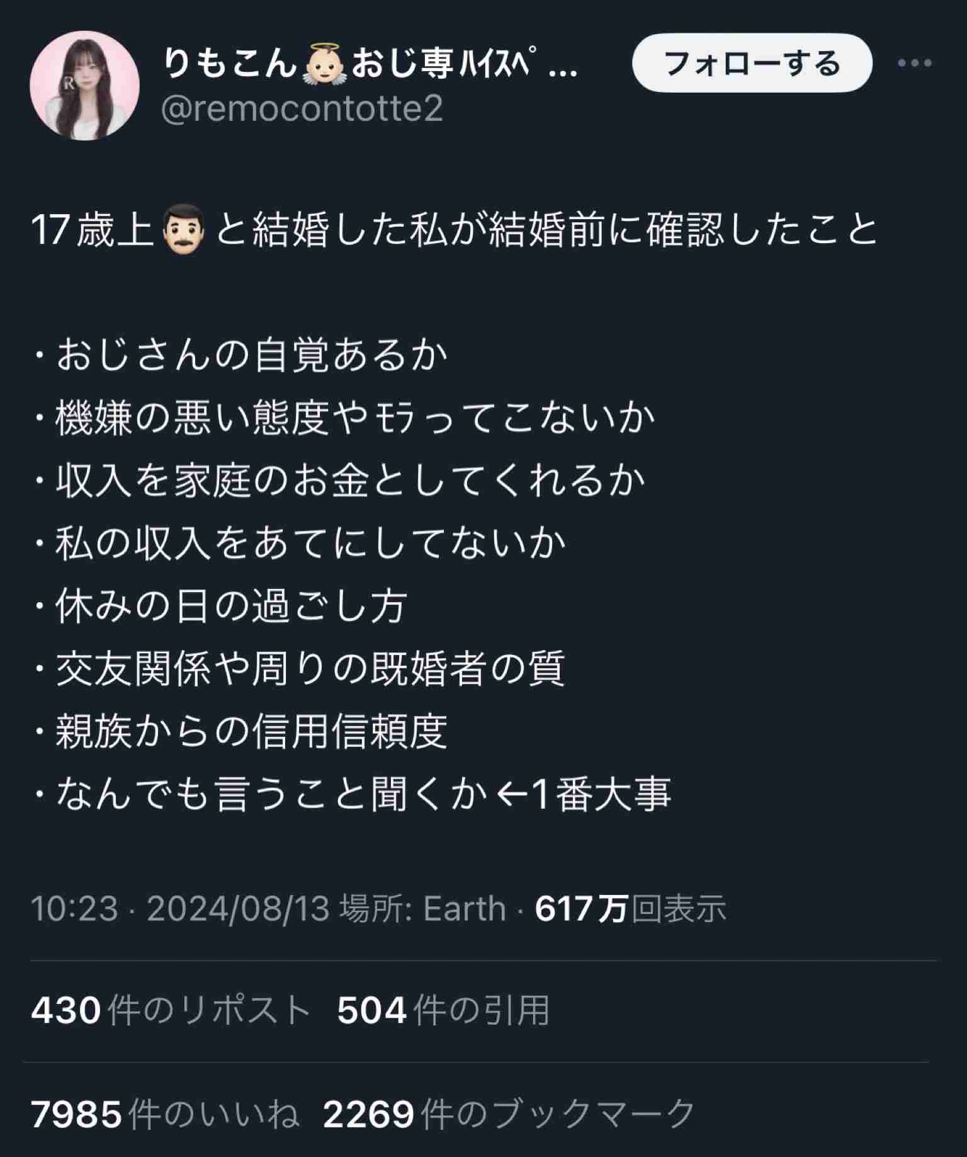Click the フォローする follow button
Screen dimensions: 967x1157
[752, 63]
